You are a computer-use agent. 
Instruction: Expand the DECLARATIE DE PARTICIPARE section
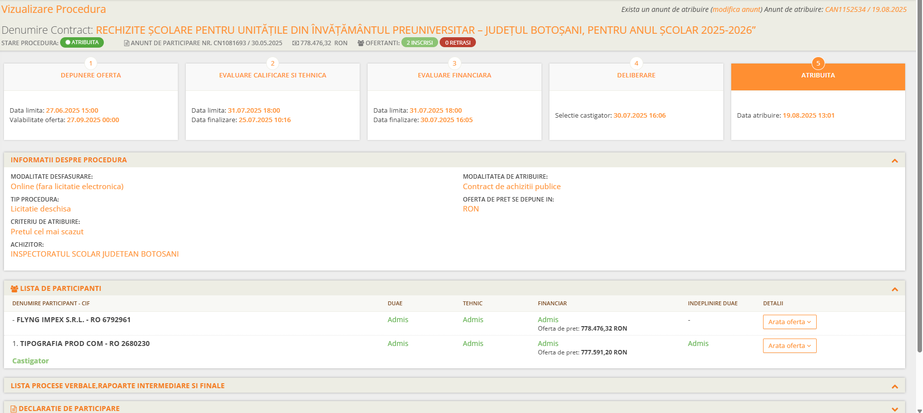[x=895, y=410]
